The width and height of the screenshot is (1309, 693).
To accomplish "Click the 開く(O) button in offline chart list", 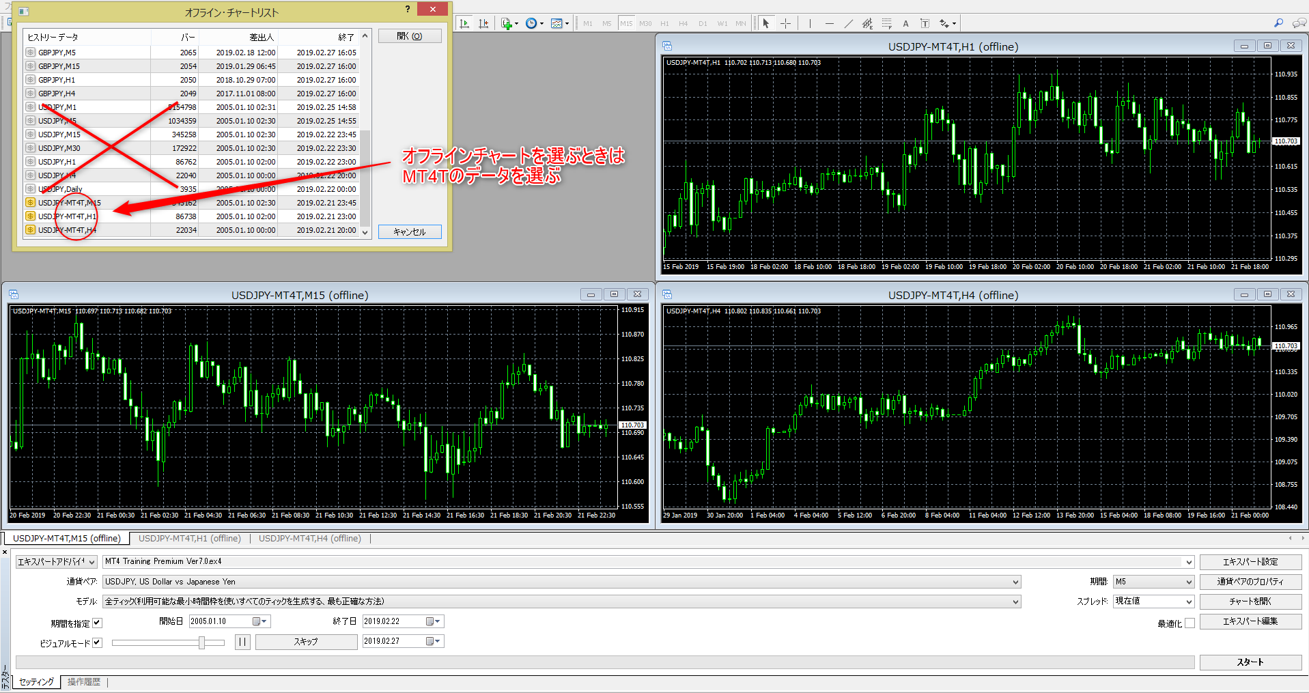I will coord(410,36).
